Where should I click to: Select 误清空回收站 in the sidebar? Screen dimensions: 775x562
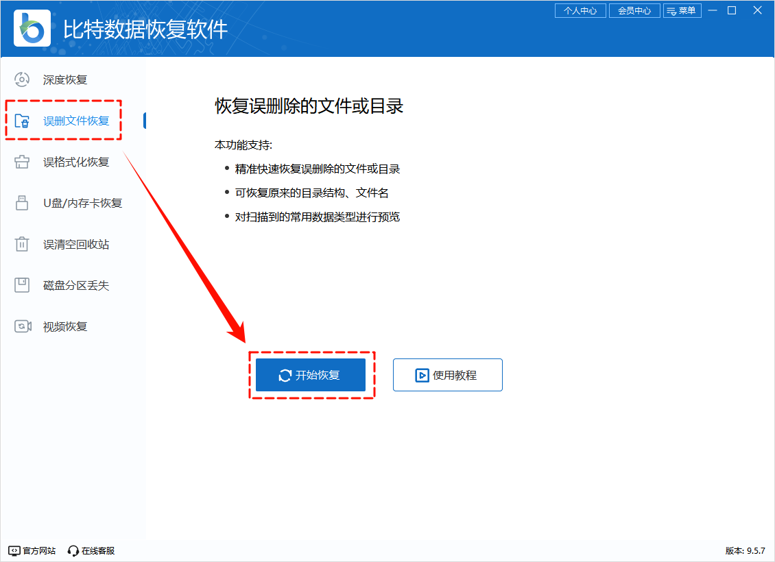[x=73, y=244]
